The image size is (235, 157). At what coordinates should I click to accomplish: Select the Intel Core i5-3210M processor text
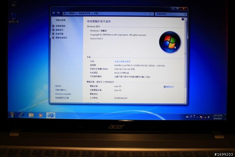point(140,65)
